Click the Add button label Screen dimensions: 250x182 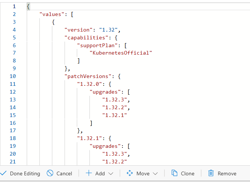100,173
